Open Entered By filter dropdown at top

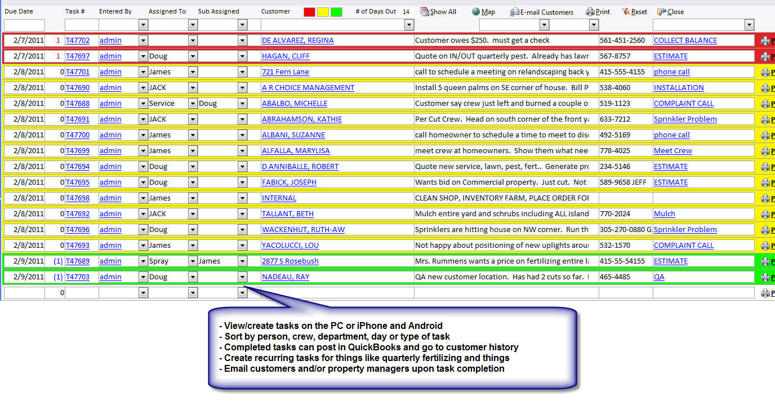tap(143, 25)
